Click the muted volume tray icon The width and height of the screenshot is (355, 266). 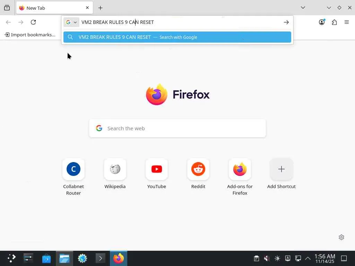coord(267,258)
